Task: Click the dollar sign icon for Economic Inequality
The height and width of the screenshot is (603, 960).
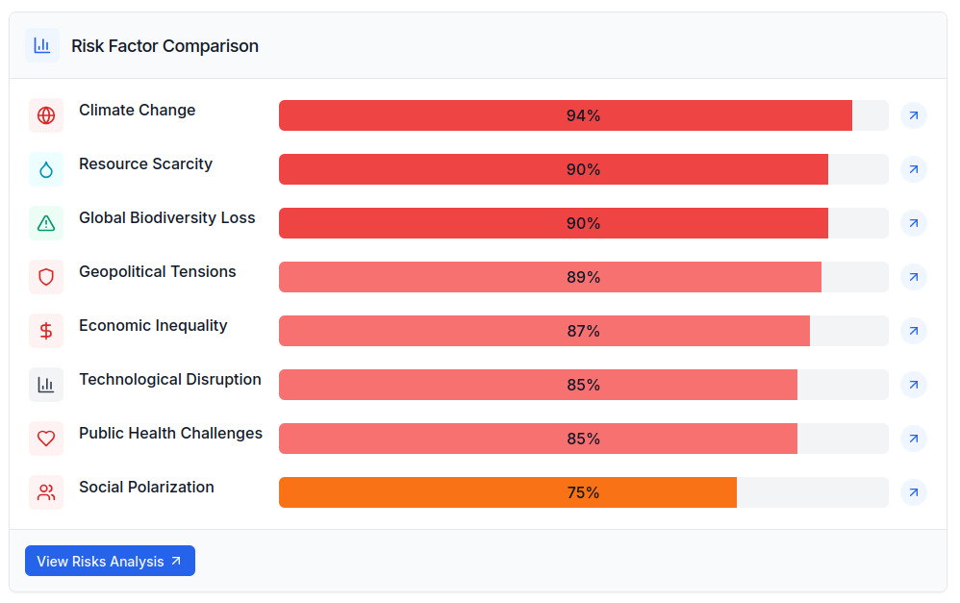Action: click(x=46, y=331)
